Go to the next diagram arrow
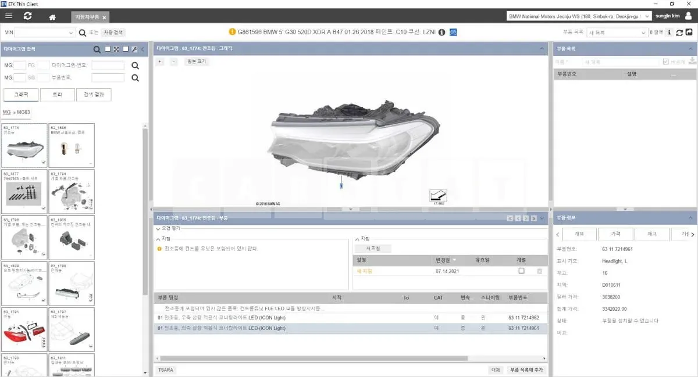This screenshot has height=377, width=698. [525, 218]
